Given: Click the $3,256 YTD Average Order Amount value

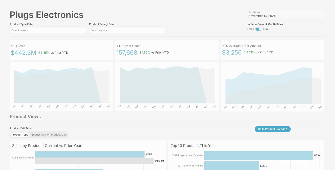Looking at the screenshot, I should 232,52.
